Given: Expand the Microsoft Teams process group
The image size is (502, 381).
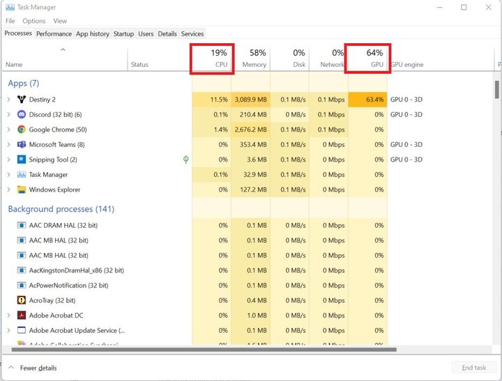Looking at the screenshot, I should tap(8, 145).
